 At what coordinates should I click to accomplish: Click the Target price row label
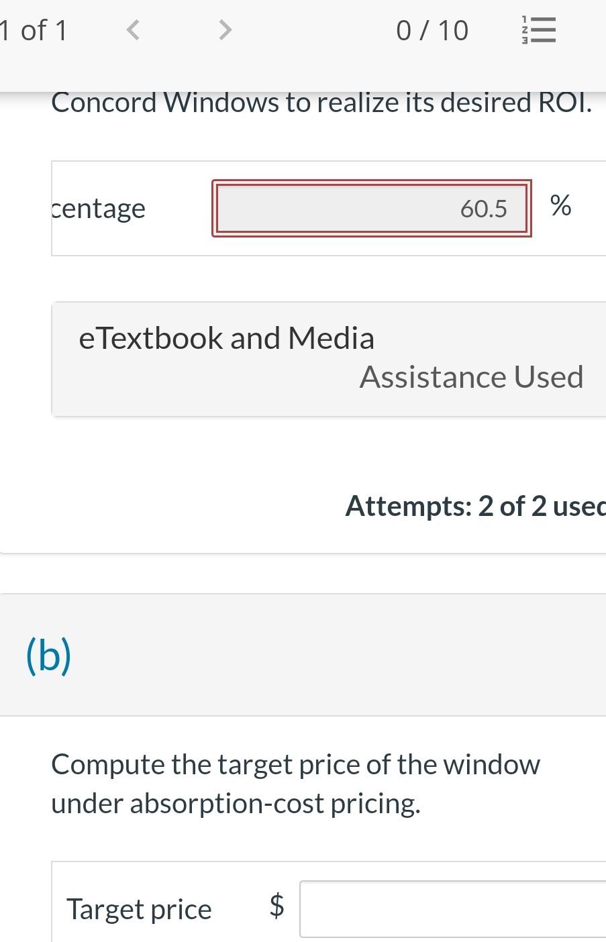click(x=138, y=908)
